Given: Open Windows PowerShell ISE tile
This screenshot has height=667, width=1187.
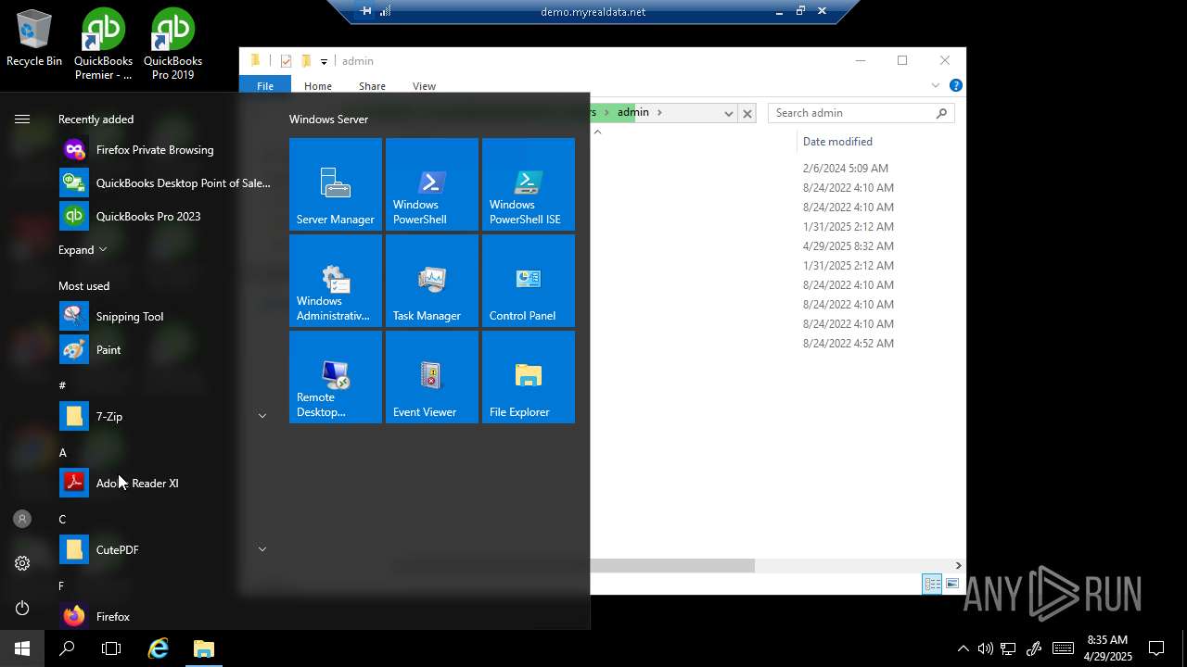Looking at the screenshot, I should [x=529, y=184].
